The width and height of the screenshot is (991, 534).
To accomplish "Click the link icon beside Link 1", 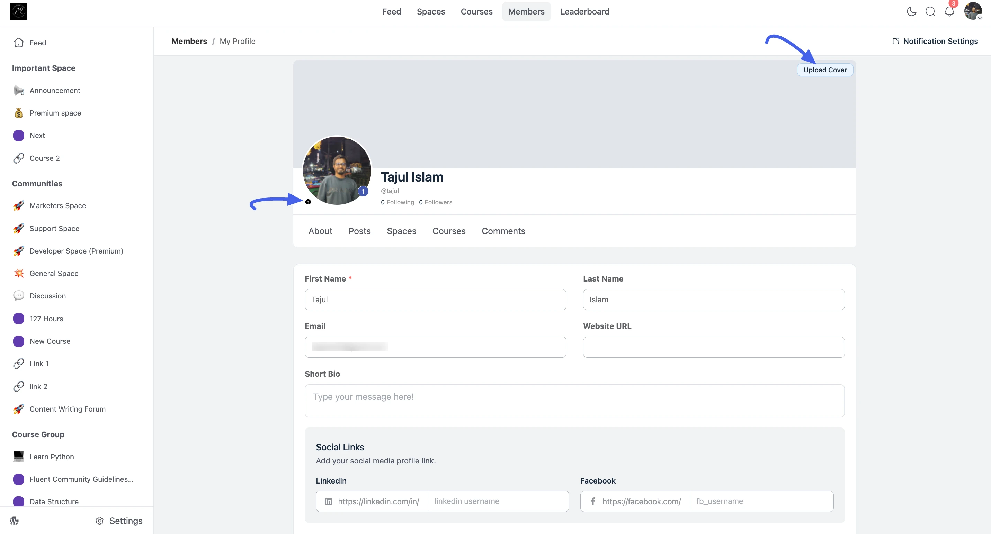I will (x=18, y=364).
